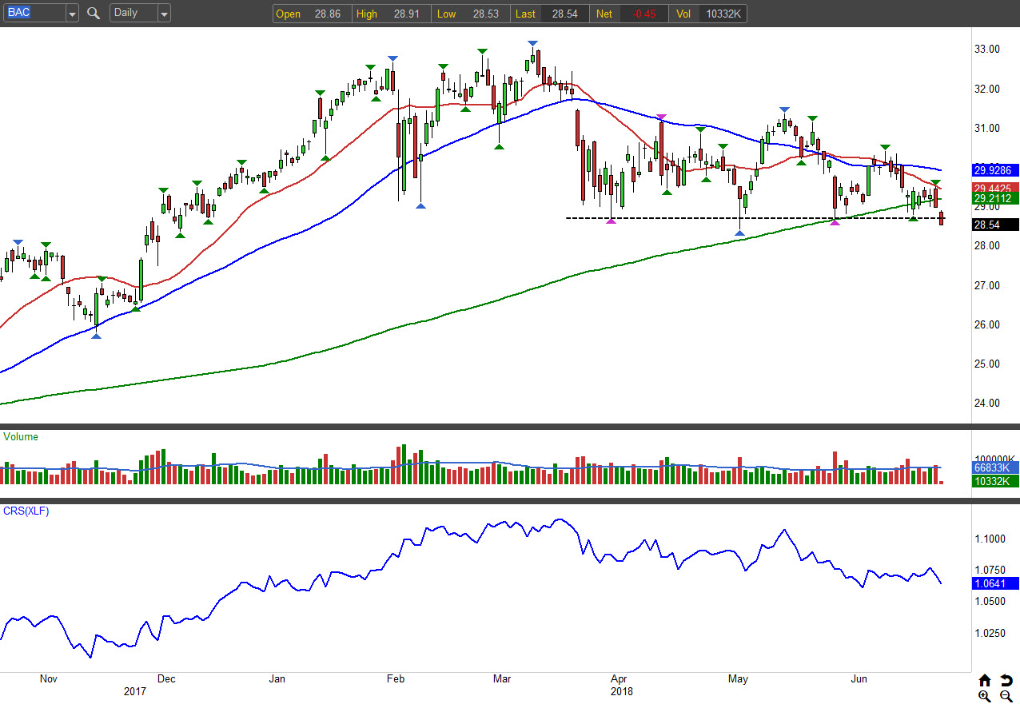1020x704 pixels.
Task: Click the 24.00 price axis label
Action: (987, 404)
